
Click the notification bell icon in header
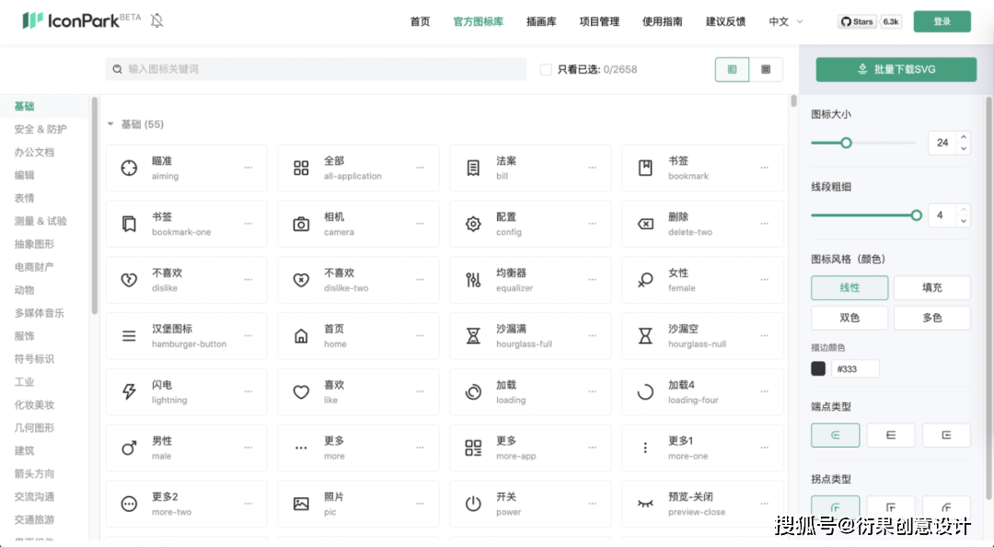pyautogui.click(x=156, y=21)
